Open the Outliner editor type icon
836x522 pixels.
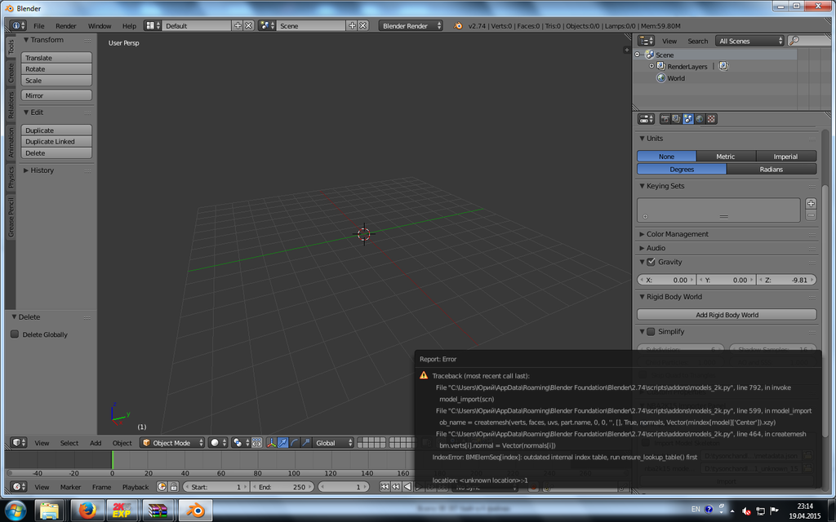pos(647,41)
